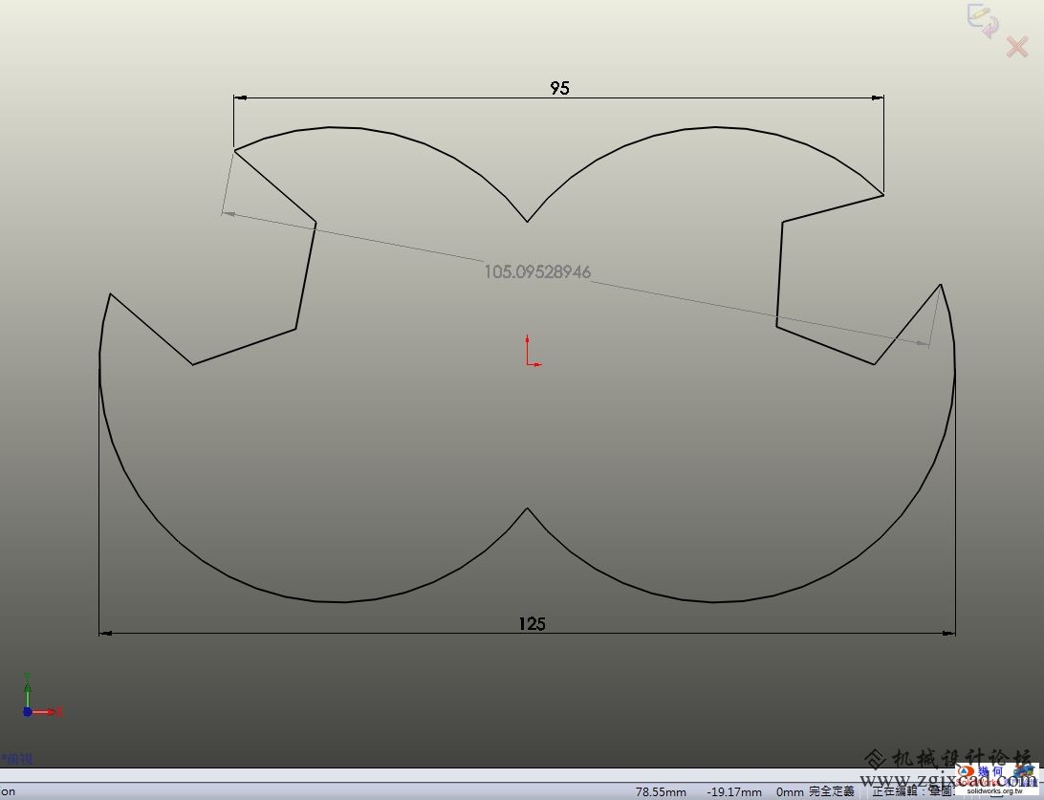Viewport: 1044px width, 800px height.
Task: Click the exit sketch confirm-corner icon
Action: [x=983, y=19]
